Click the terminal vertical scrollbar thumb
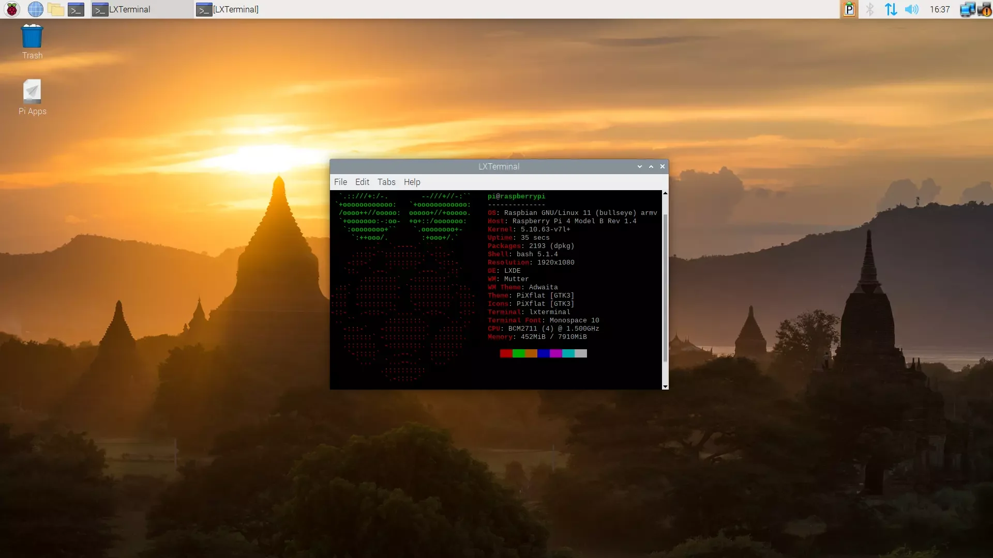The image size is (993, 558). [x=665, y=288]
